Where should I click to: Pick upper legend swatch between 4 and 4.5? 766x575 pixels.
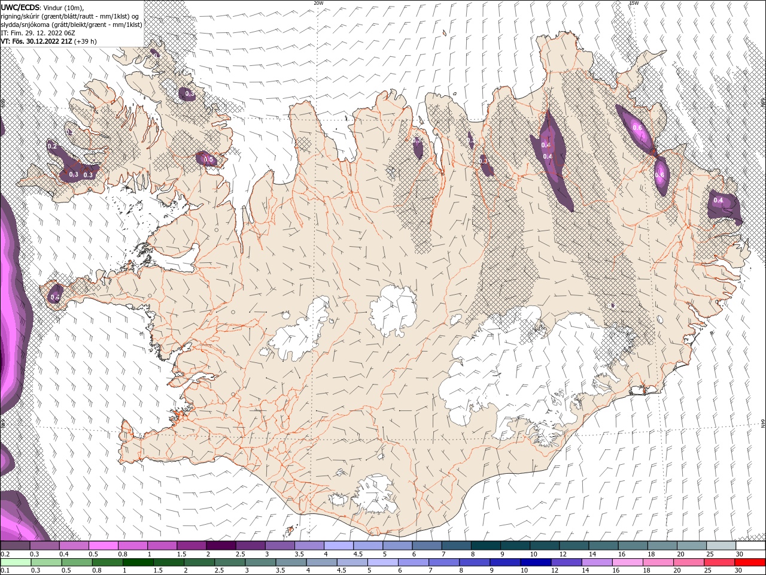tap(339, 546)
